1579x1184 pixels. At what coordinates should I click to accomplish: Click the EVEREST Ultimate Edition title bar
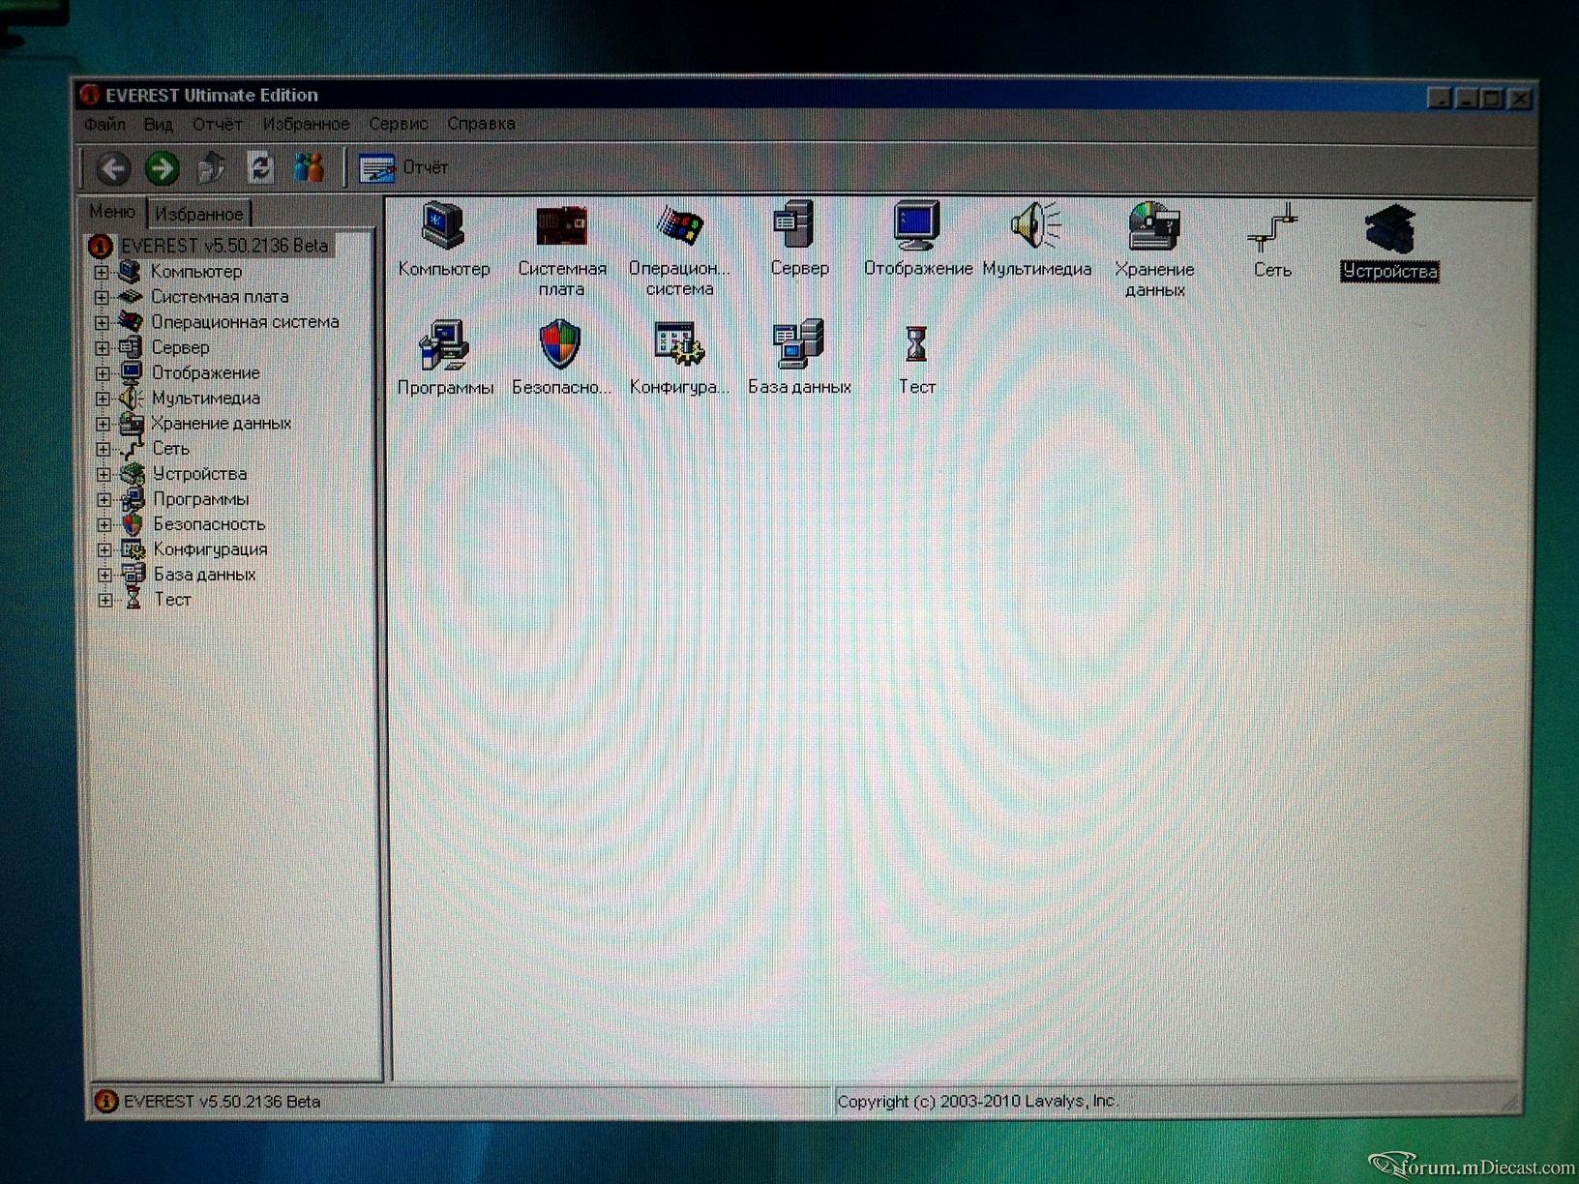[x=755, y=95]
